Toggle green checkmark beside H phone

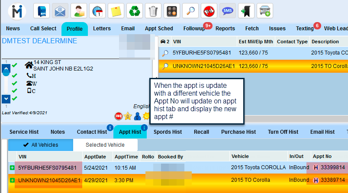(15, 75)
